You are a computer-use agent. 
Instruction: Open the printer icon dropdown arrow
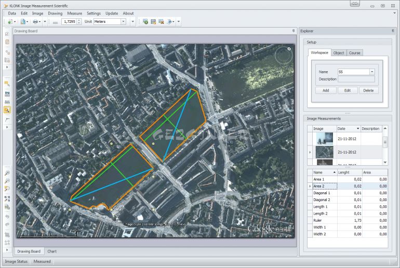coord(40,22)
